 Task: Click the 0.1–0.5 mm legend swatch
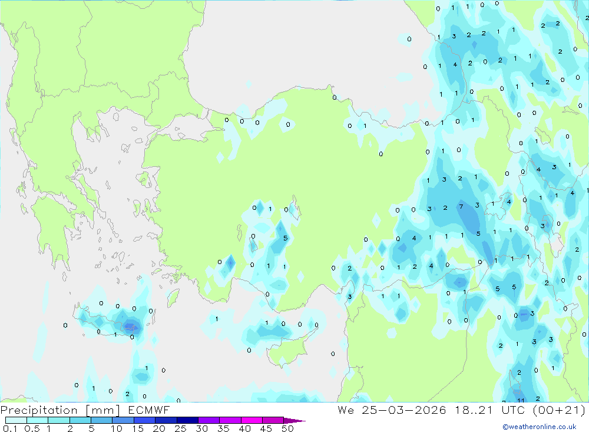tap(16, 420)
